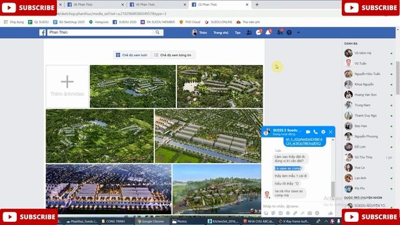Open chat with Hoàng Văn Sơn
The width and height of the screenshot is (400, 225).
pos(369,94)
